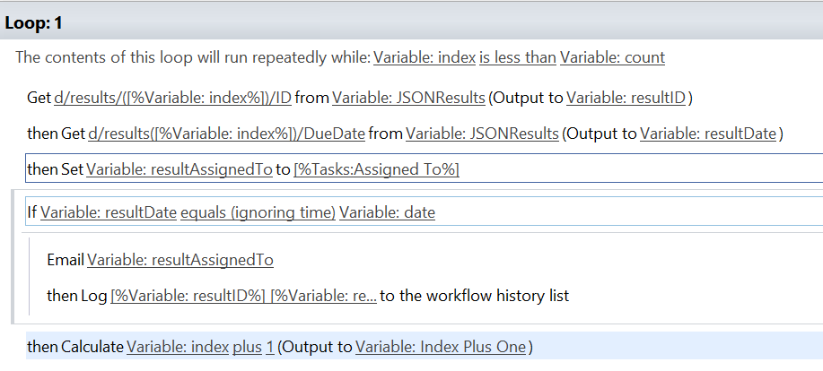Edit the value '1' in Calculate action
Screen dimensions: 823x371
click(x=270, y=347)
